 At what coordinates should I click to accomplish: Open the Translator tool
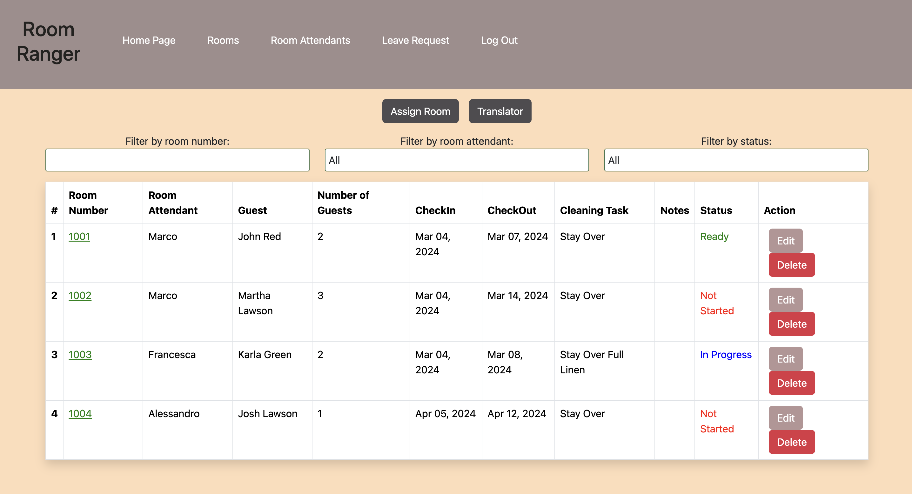point(500,111)
